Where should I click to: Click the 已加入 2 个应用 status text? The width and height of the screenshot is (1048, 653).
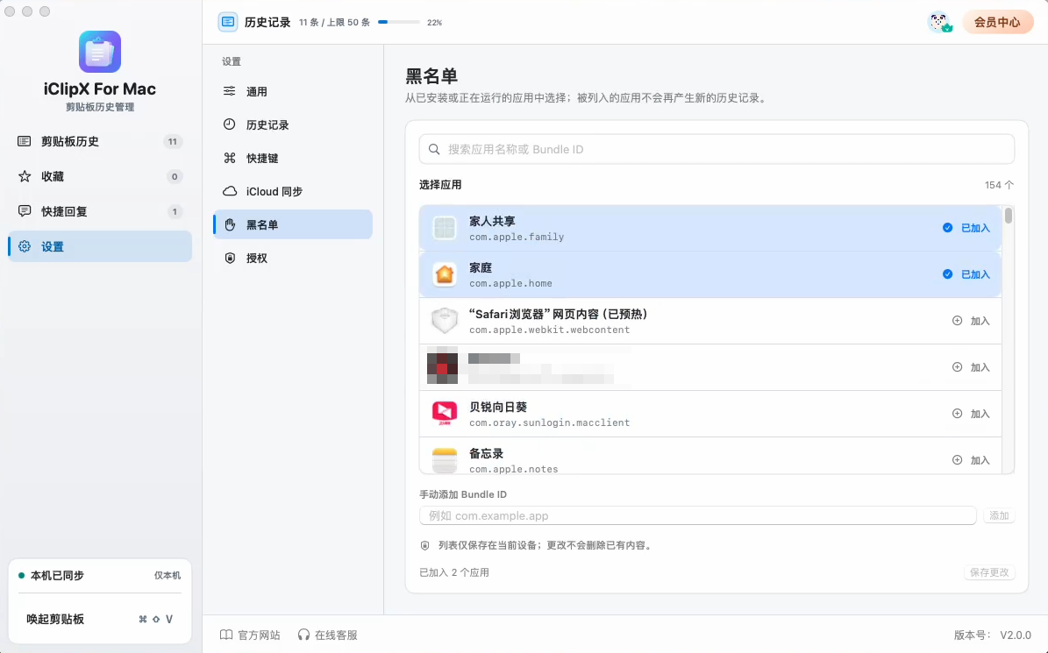(x=453, y=572)
